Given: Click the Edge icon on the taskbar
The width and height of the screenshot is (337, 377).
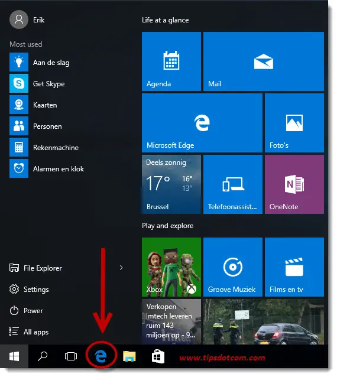Looking at the screenshot, I should point(101,356).
